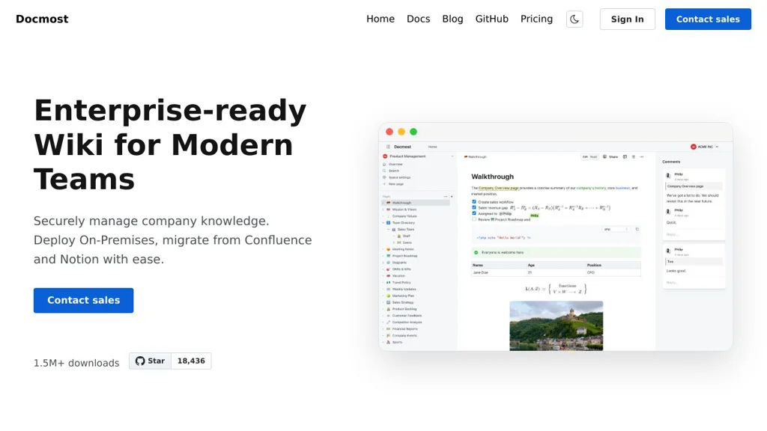Screen dimensions: 767x431
Task: Click the GitHub Star button
Action: tap(150, 361)
